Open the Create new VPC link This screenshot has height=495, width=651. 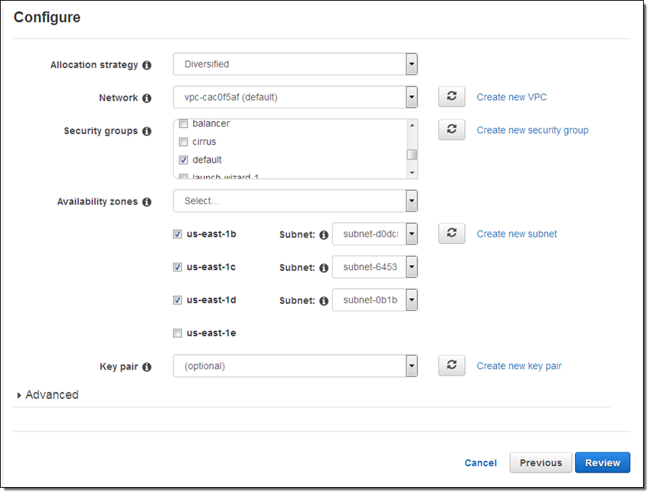click(516, 97)
